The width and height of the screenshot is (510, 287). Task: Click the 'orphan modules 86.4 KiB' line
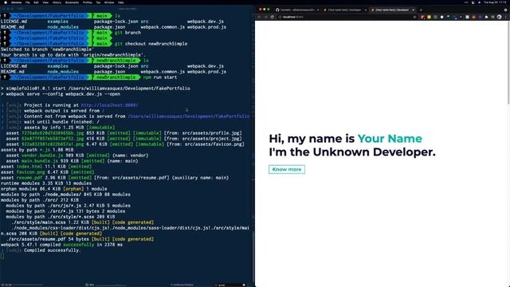[x=53, y=189]
